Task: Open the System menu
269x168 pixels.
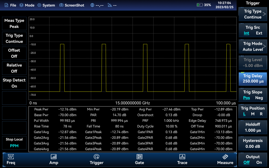Action: (46, 5)
